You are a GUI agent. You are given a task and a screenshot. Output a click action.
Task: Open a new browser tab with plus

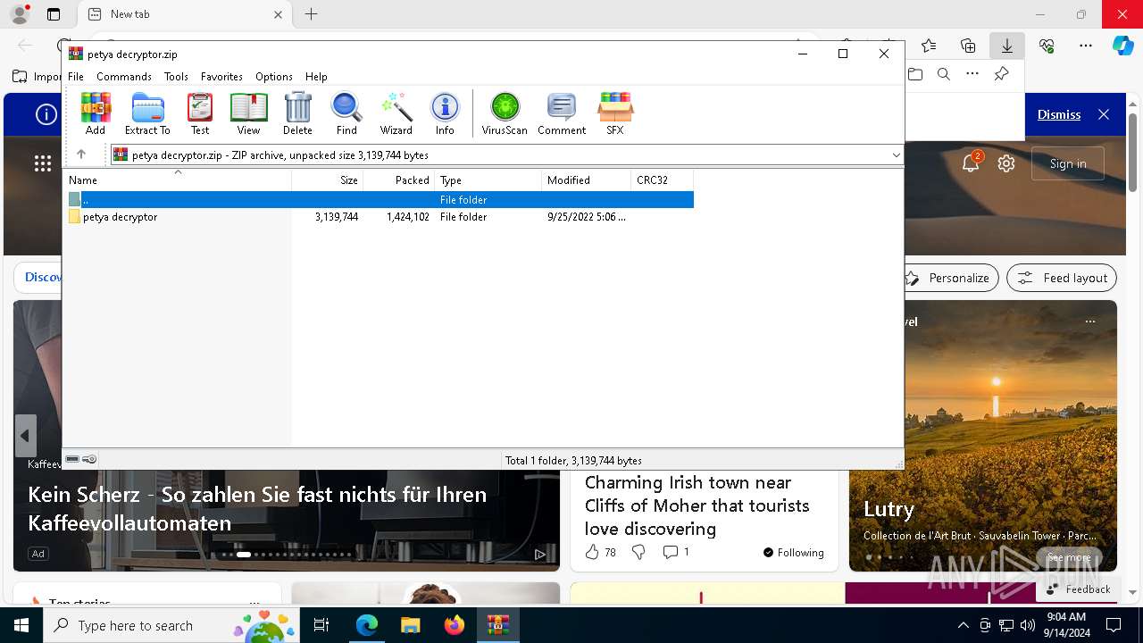[x=311, y=14]
